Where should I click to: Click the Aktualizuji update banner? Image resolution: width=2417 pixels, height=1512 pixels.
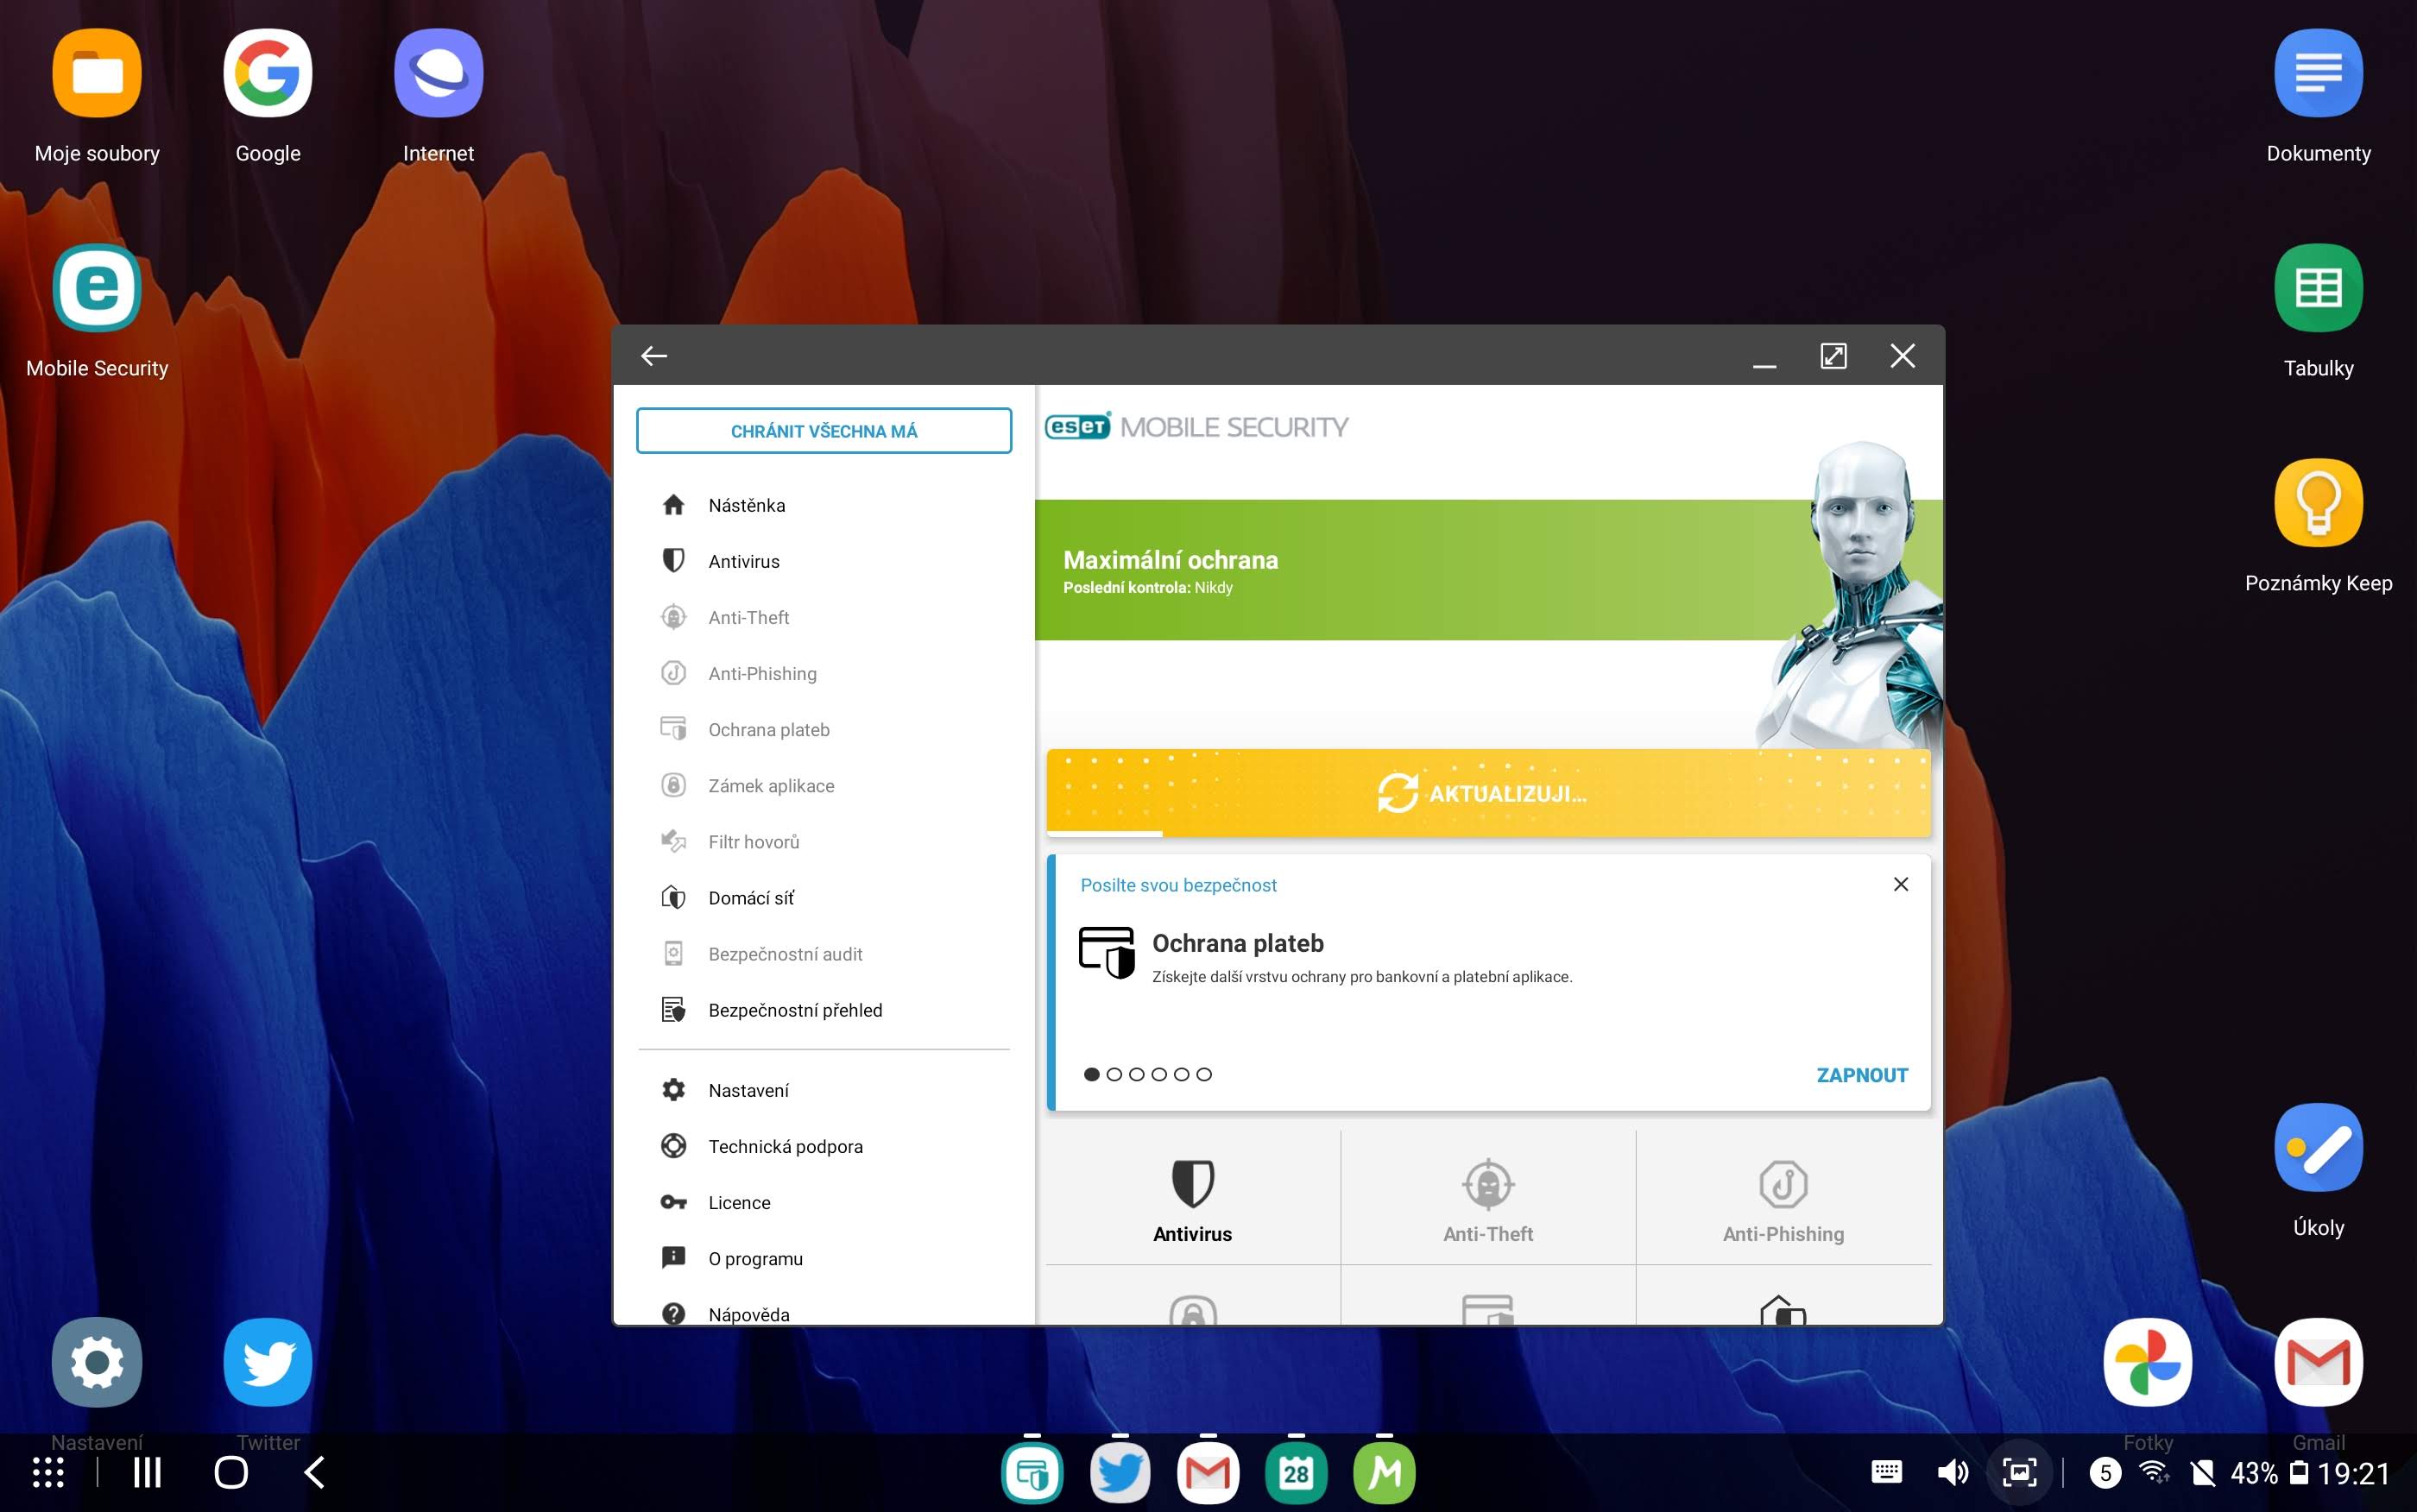point(1488,793)
